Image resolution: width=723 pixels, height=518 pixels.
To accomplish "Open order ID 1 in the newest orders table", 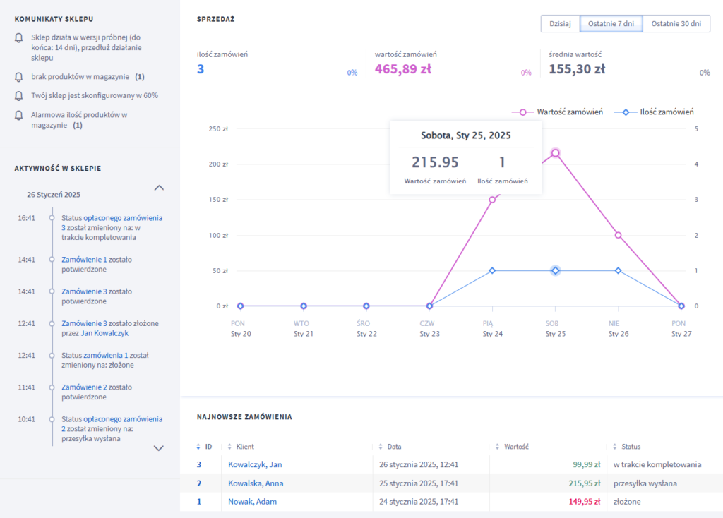I will click(x=199, y=501).
